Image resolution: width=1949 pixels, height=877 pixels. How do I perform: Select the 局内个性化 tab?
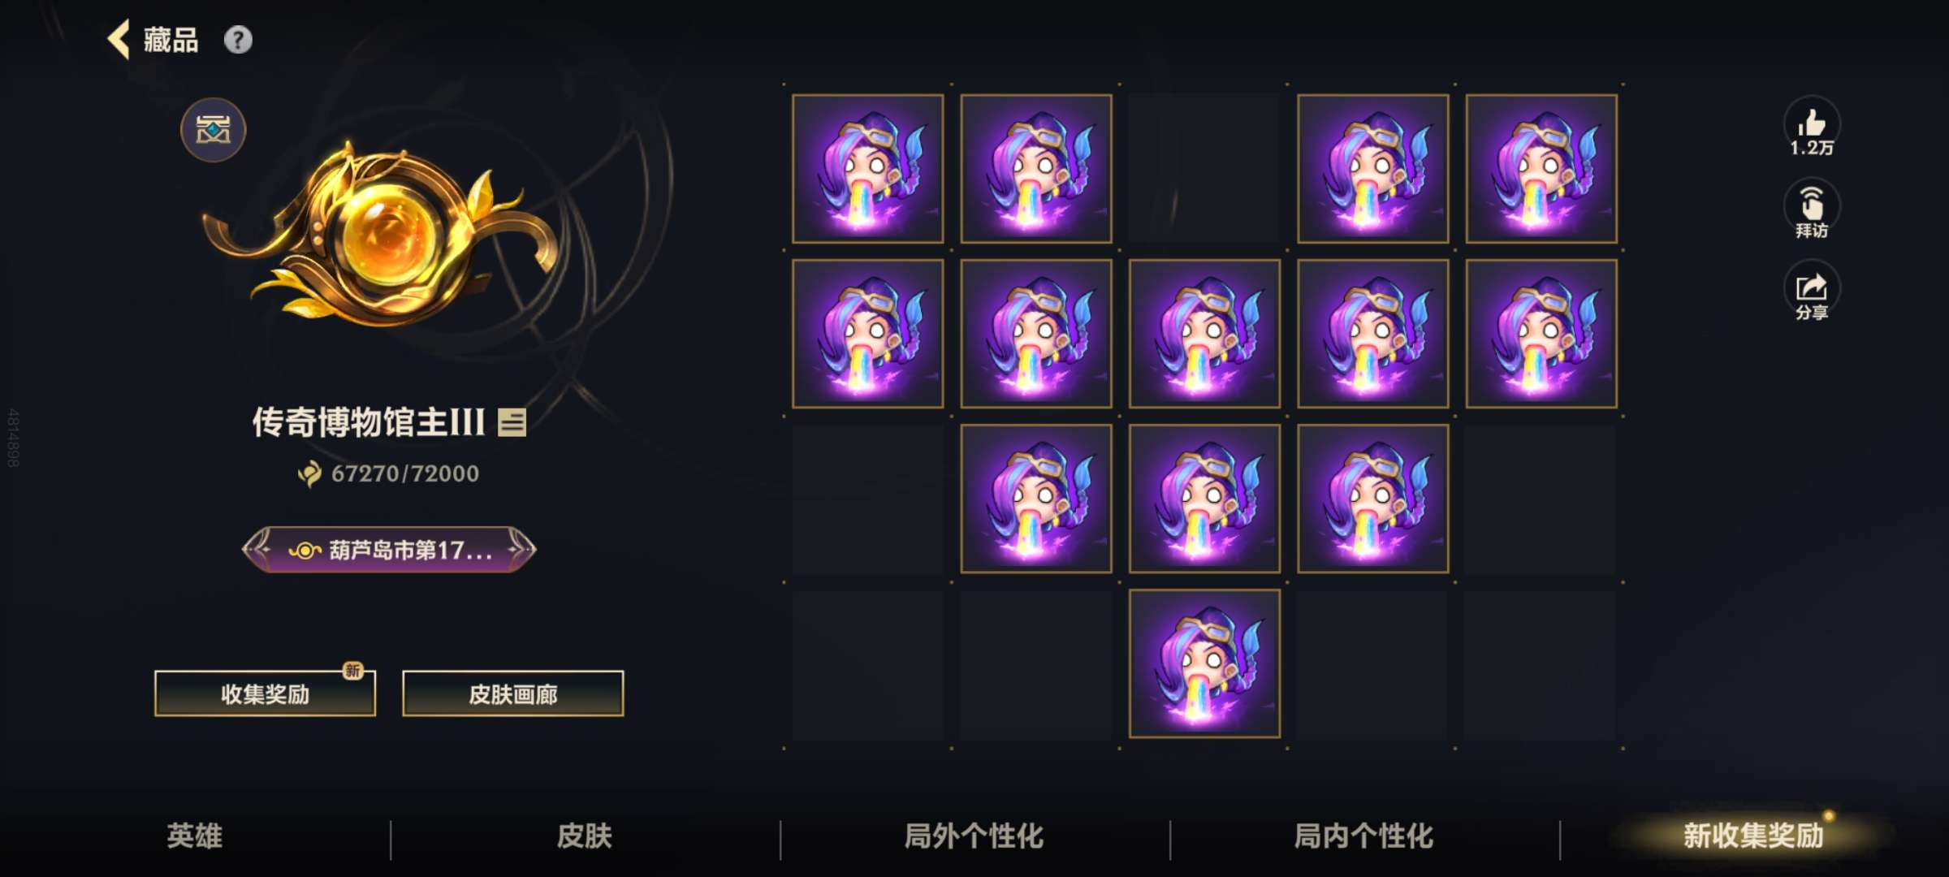[1364, 836]
